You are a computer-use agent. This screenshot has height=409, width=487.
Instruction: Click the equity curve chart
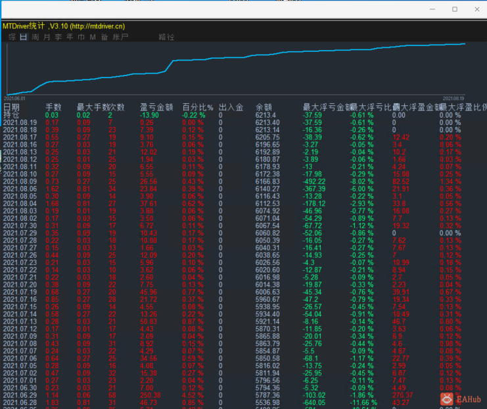(x=235, y=69)
